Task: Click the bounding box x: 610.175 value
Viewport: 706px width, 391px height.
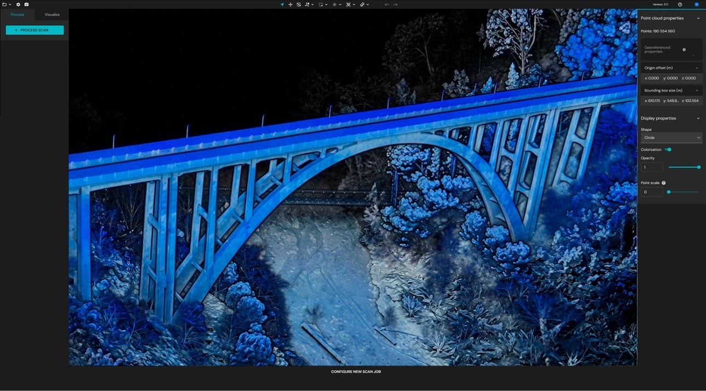Action: pos(652,101)
